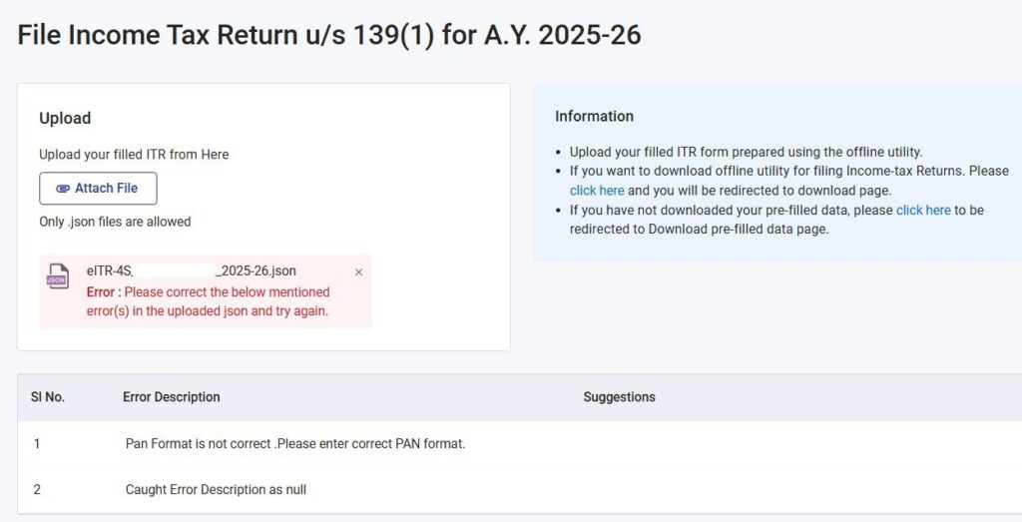1022x522 pixels.
Task: Click the 'Only .json files are allowed' note
Action: (115, 222)
